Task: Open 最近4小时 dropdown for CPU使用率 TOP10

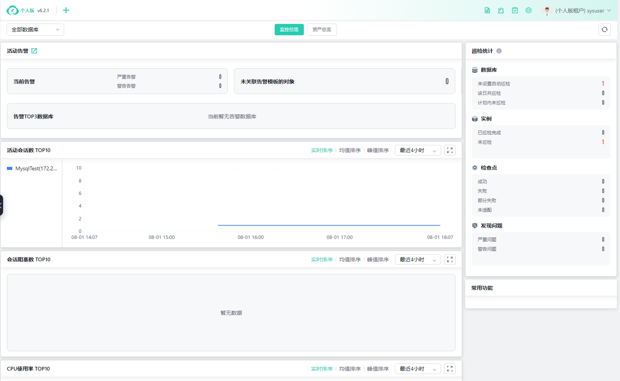Action: click(418, 369)
